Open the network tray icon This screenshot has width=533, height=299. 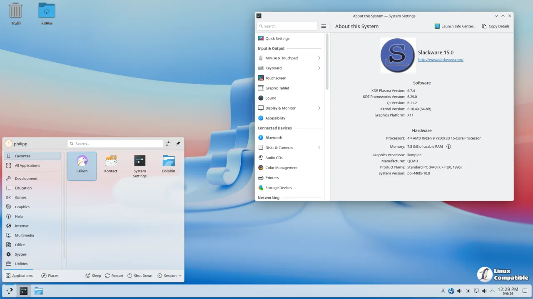tap(476, 291)
